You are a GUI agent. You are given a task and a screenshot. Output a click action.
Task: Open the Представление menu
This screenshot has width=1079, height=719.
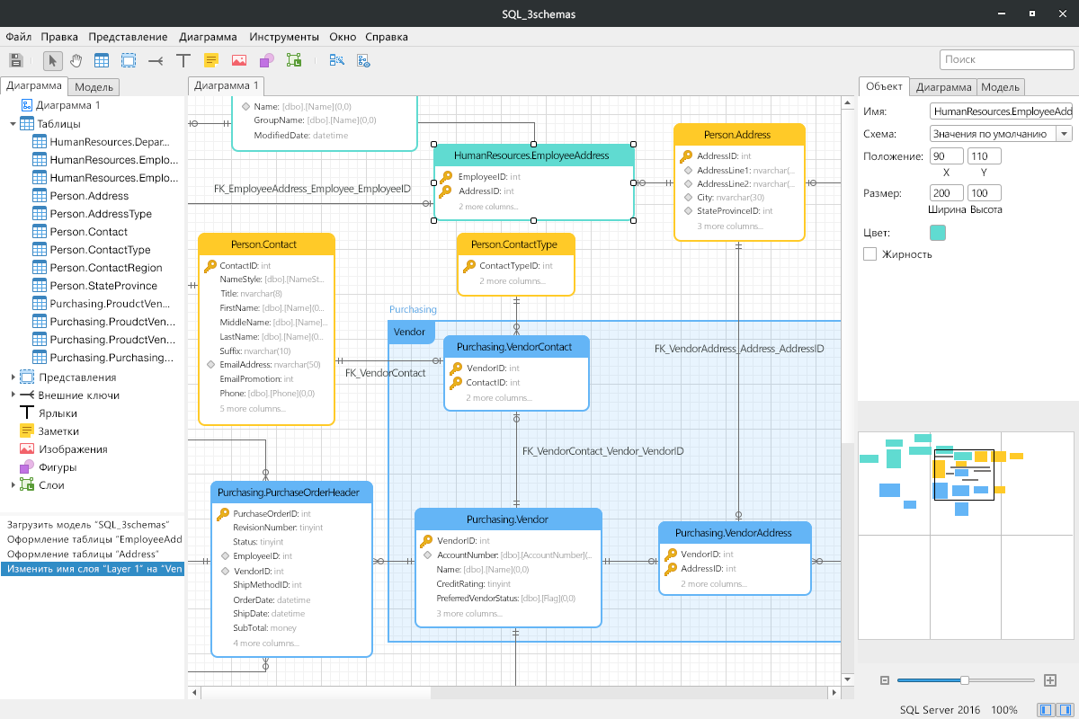coord(128,37)
